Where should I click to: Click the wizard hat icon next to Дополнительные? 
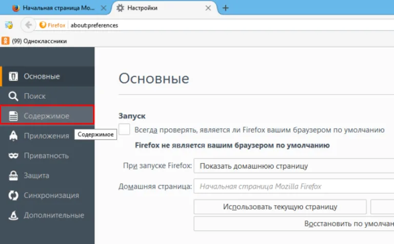pyautogui.click(x=13, y=215)
